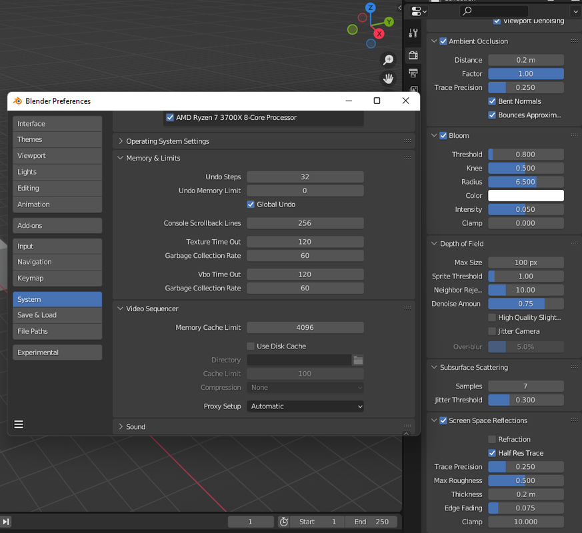Click Subsurface Scattering panel drag grip
582x533 pixels.
[x=574, y=367]
